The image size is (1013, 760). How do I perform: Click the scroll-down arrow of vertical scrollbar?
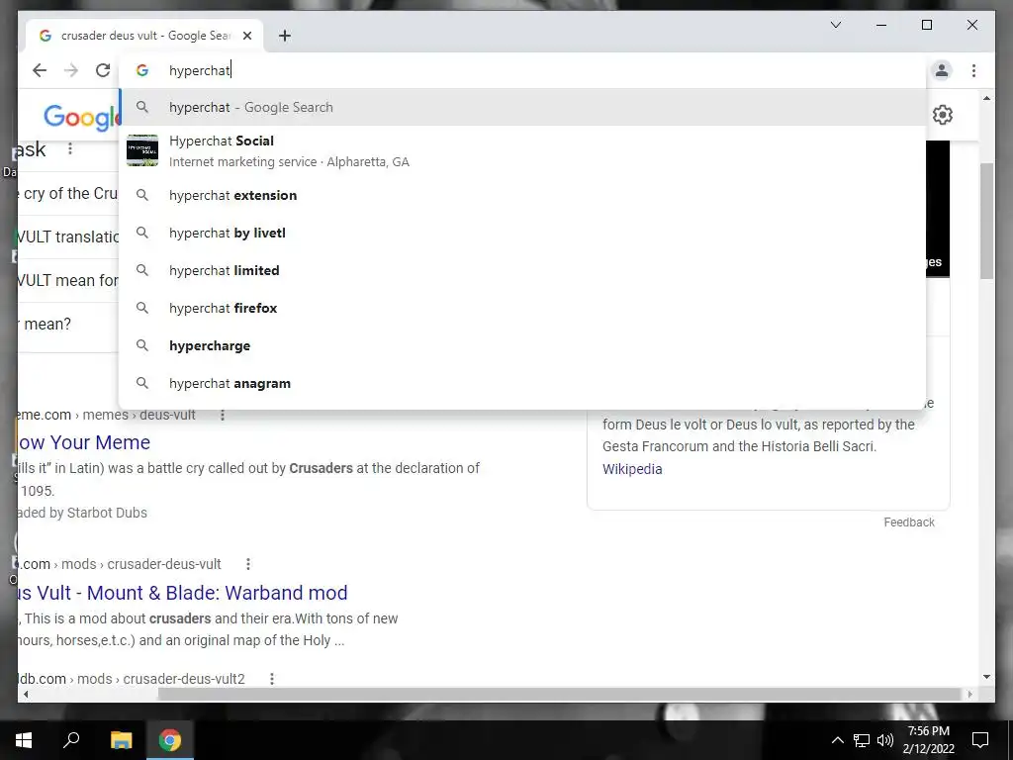click(986, 677)
